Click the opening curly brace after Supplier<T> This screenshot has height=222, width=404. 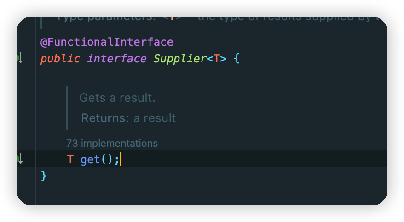coord(237,59)
